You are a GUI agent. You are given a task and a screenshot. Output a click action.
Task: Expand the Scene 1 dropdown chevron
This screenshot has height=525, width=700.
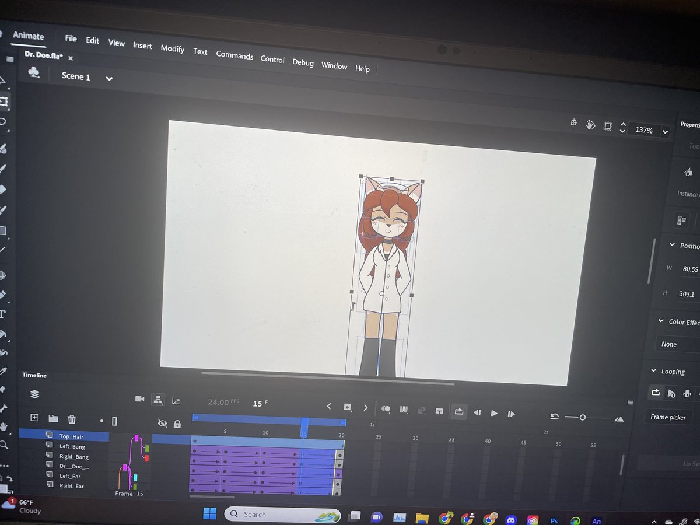click(x=108, y=78)
